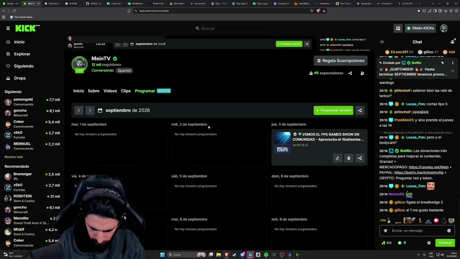460x259 pixels.
Task: Switch to the Clips tab
Action: point(126,91)
